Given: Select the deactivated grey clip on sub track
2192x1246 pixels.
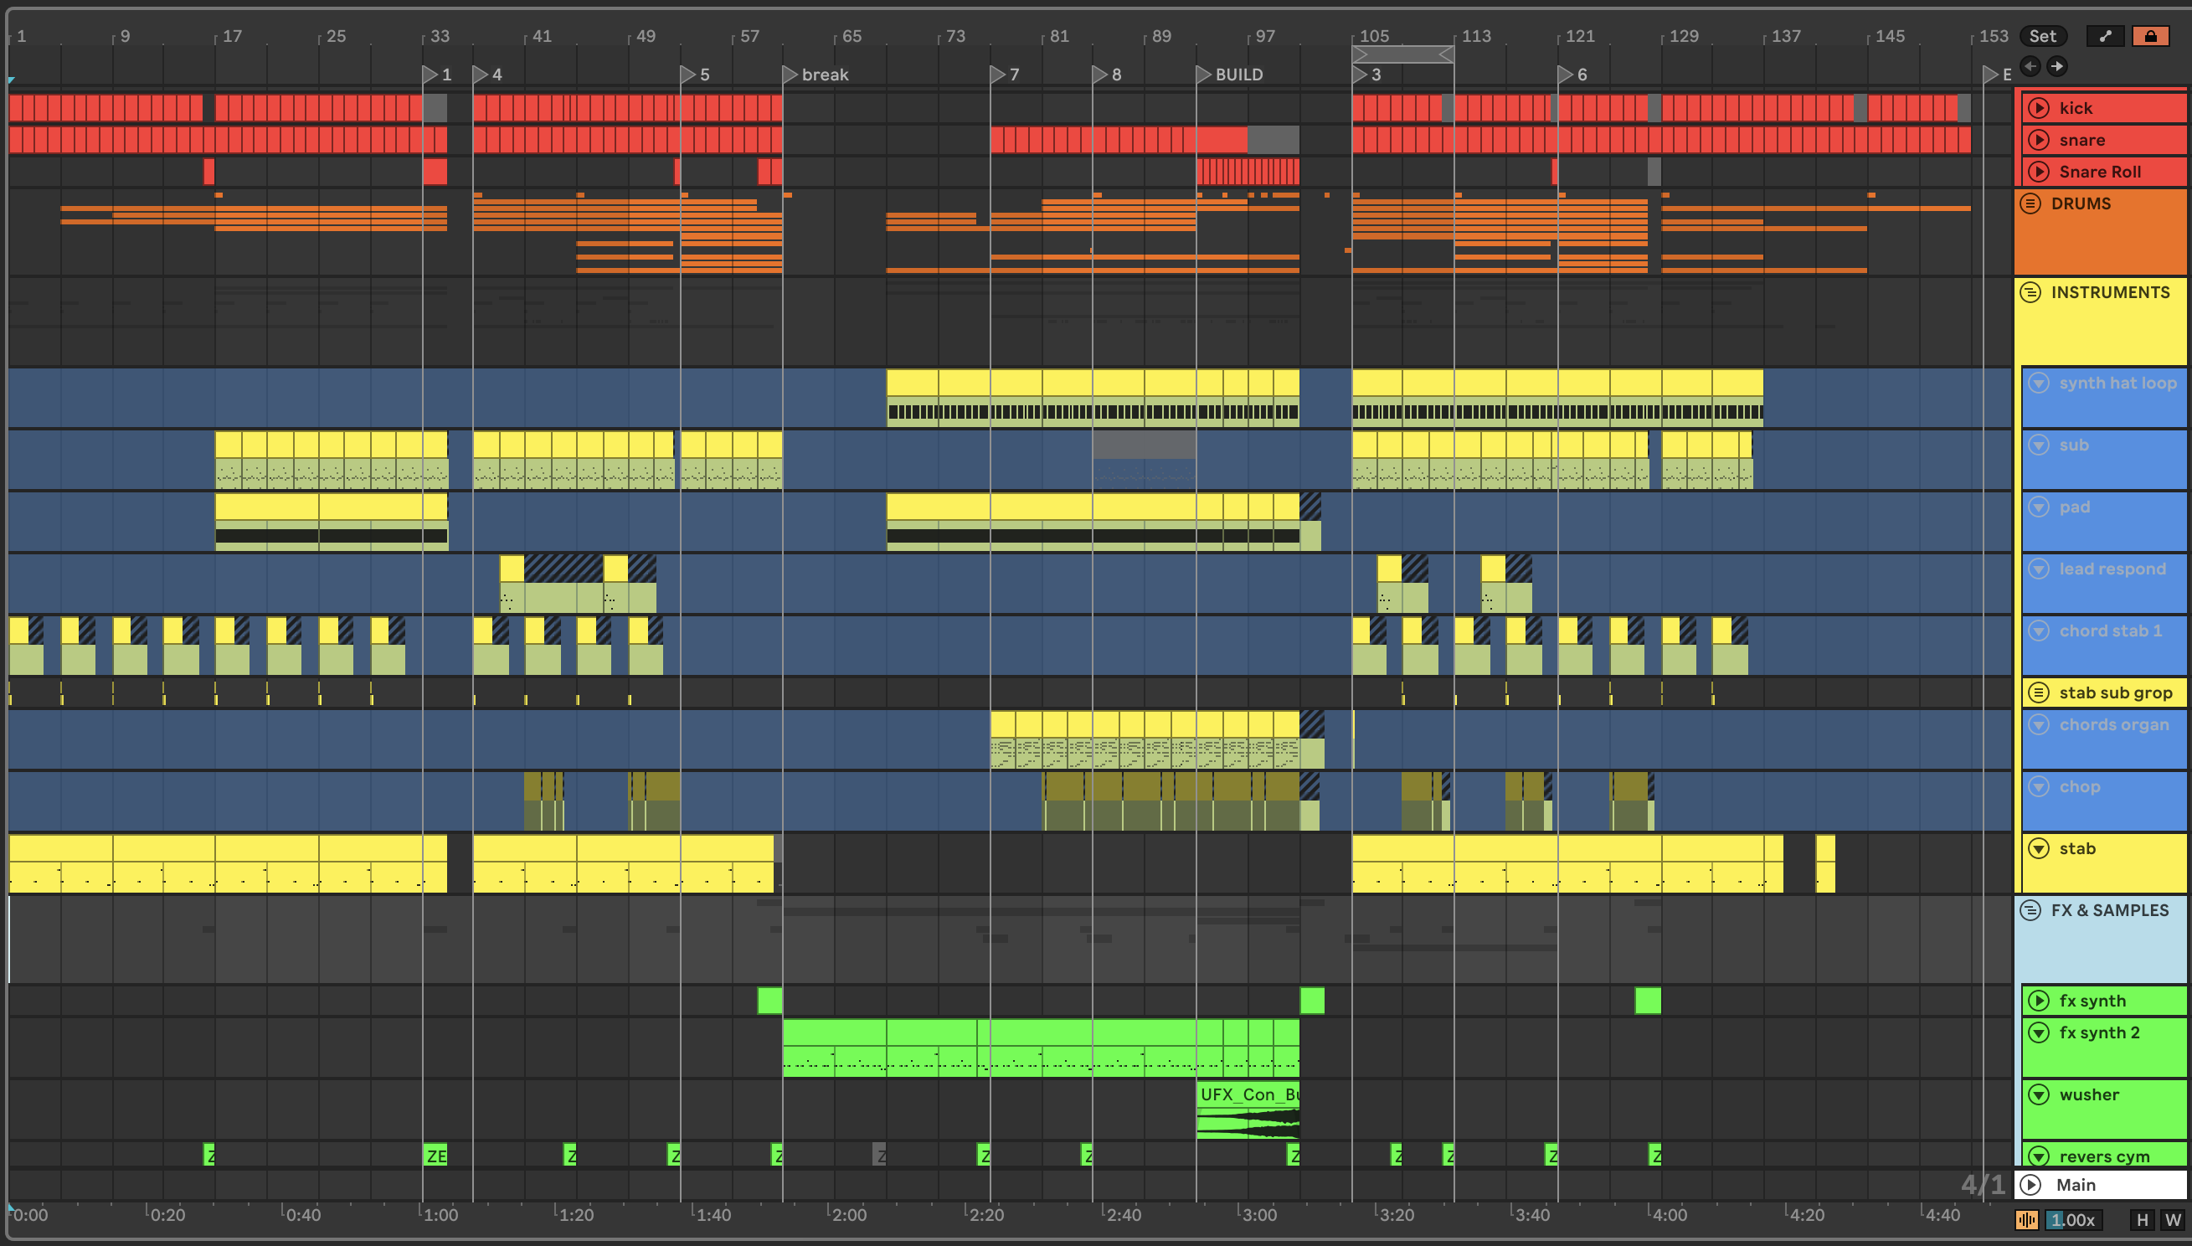Looking at the screenshot, I should (1145, 461).
